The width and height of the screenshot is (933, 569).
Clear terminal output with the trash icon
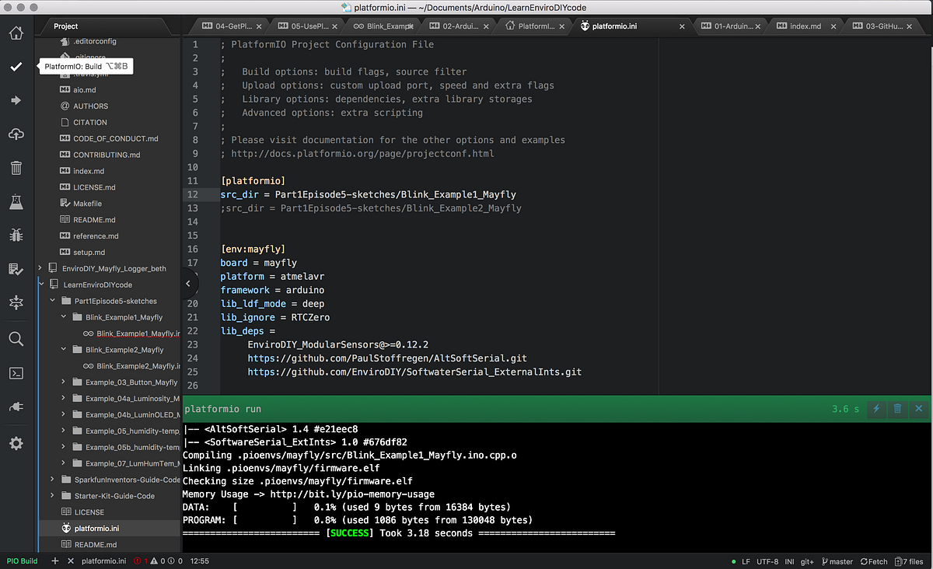coord(897,408)
